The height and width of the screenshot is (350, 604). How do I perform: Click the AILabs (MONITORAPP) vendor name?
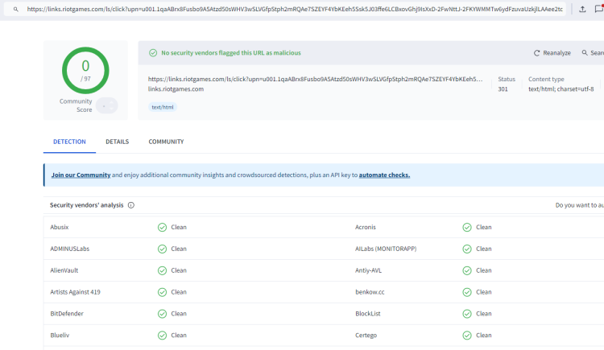coord(386,249)
